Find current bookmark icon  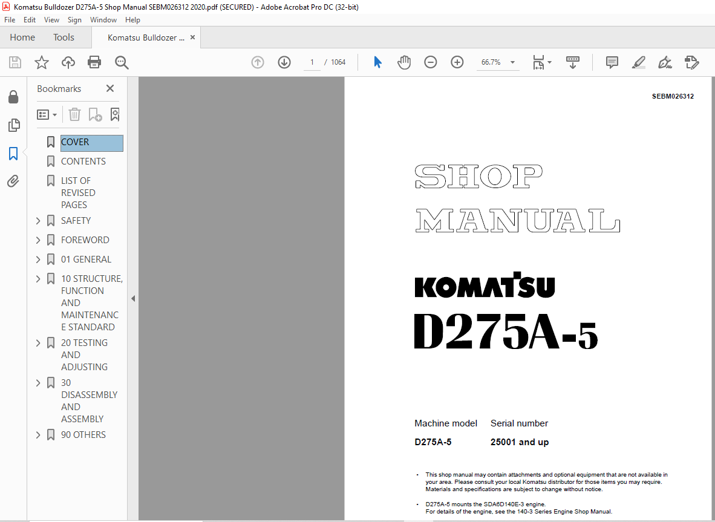(x=115, y=114)
